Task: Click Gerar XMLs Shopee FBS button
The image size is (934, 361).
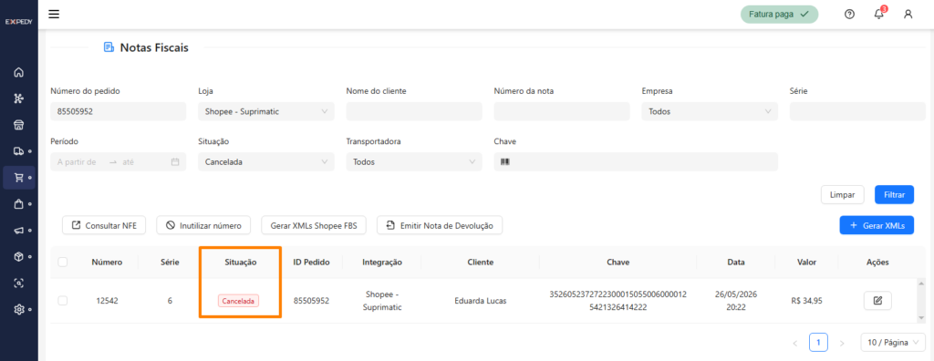Action: pyautogui.click(x=314, y=226)
